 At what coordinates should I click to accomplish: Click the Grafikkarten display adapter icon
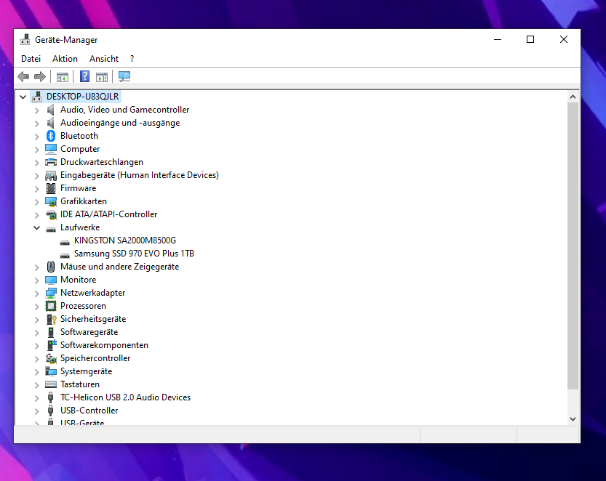[x=51, y=201]
